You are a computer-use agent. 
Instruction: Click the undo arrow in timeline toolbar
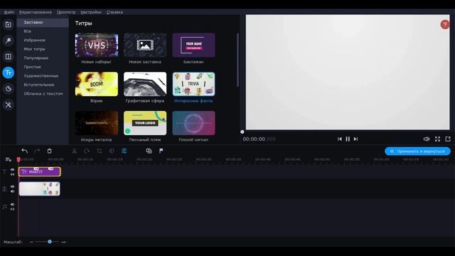25,151
